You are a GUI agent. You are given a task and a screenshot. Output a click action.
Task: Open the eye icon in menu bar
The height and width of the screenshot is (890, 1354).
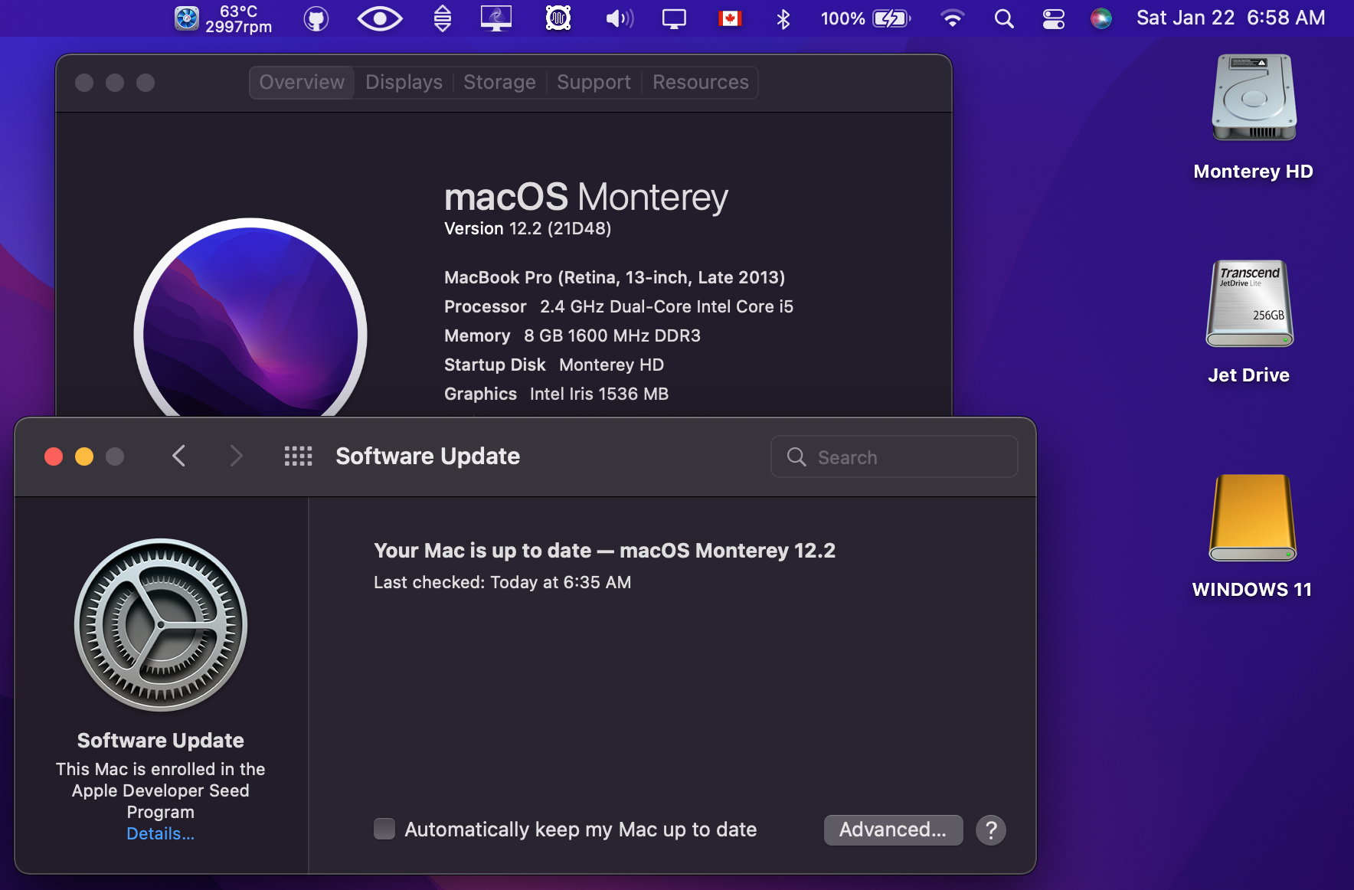pos(380,18)
